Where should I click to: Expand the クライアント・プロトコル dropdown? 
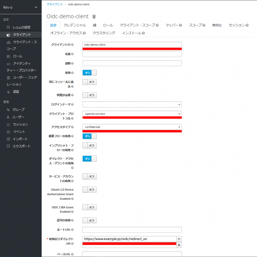[x=132, y=114]
